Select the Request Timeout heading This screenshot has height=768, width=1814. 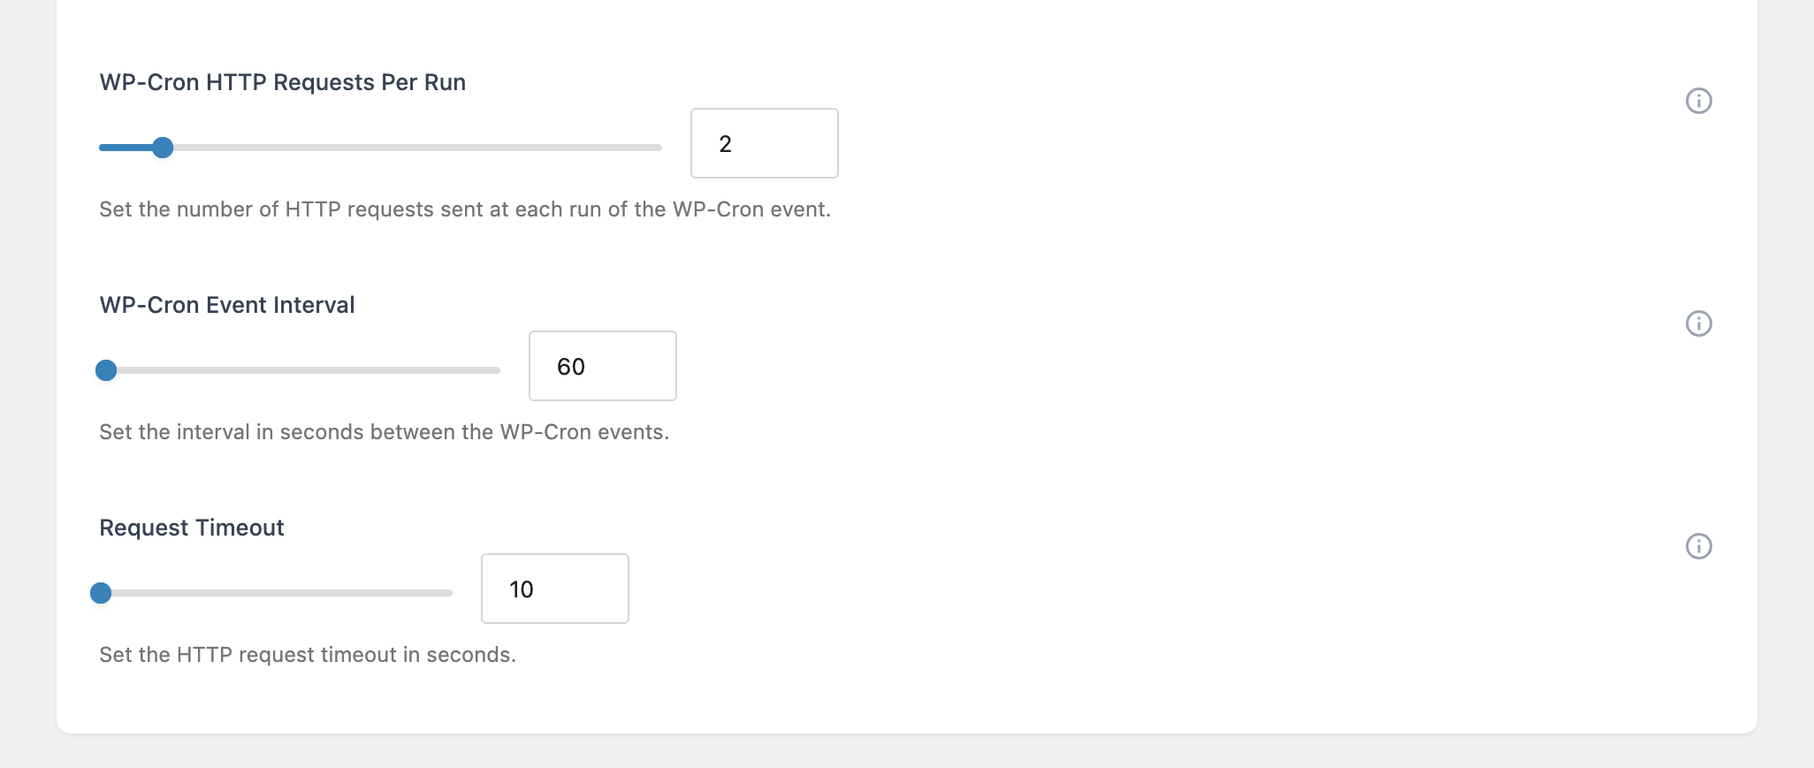(x=191, y=528)
